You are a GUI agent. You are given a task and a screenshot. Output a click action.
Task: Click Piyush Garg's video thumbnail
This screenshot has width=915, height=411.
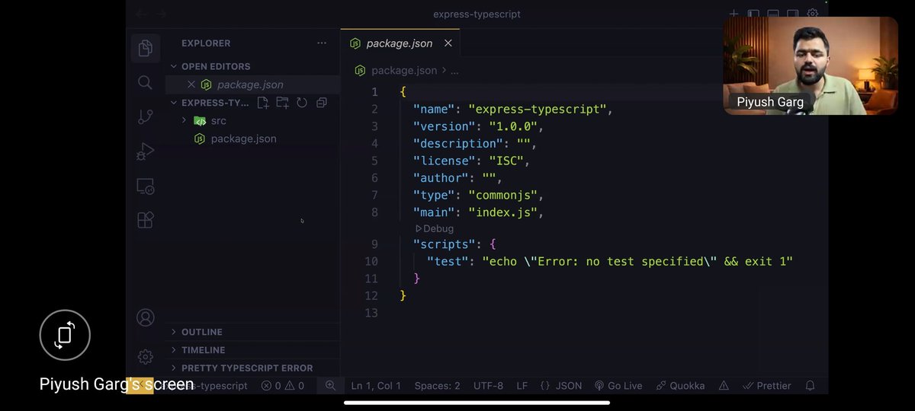[x=811, y=65]
